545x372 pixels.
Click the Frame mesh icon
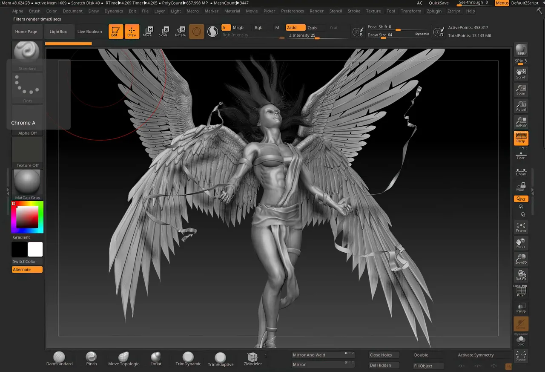point(521,227)
